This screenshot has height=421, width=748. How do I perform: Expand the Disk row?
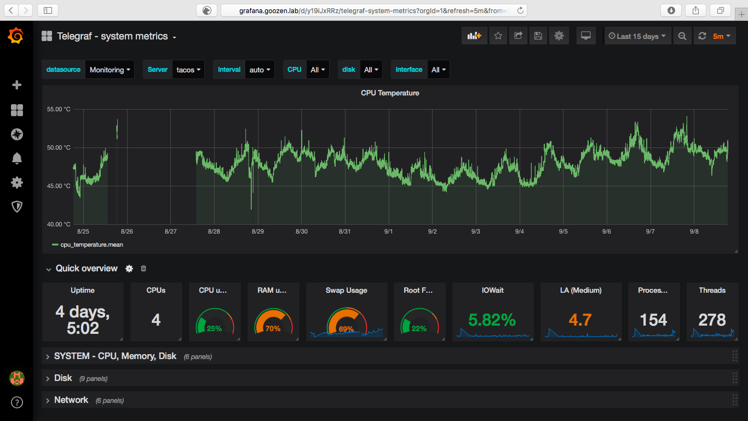point(63,378)
